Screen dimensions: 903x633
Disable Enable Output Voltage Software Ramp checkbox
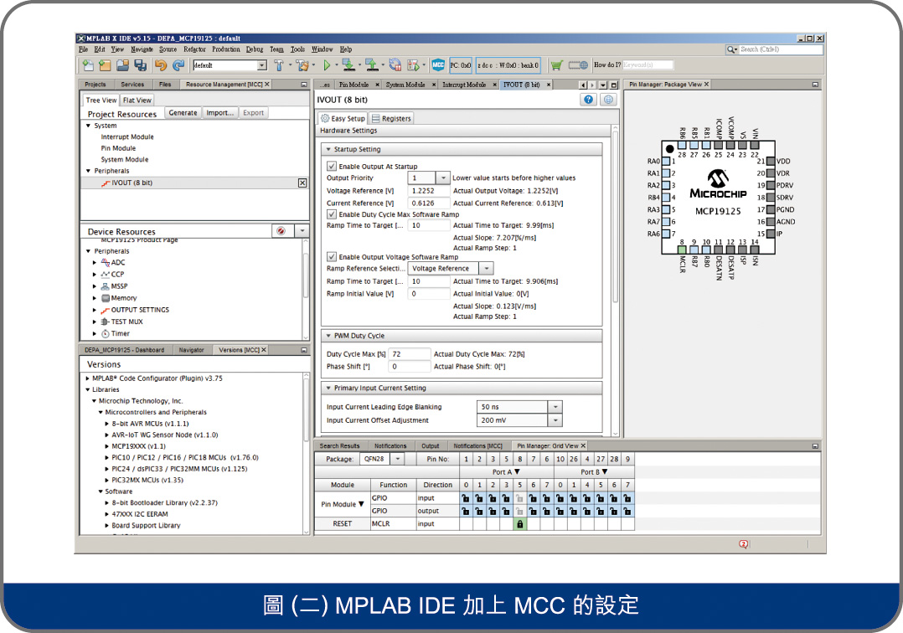pyautogui.click(x=332, y=257)
